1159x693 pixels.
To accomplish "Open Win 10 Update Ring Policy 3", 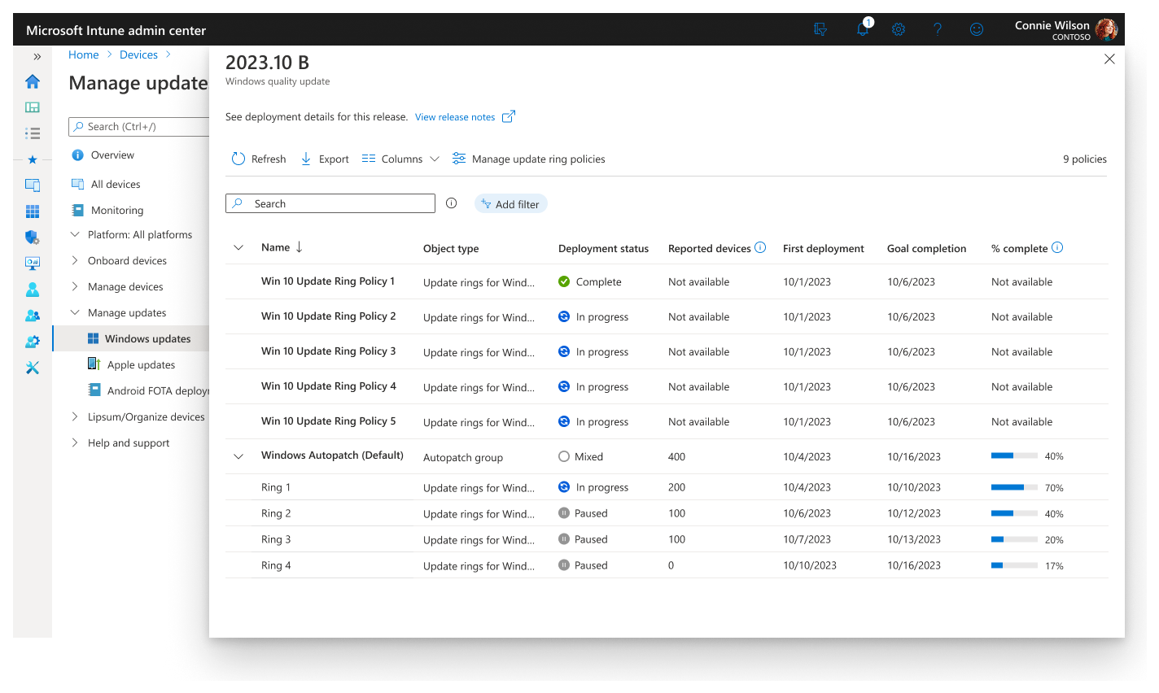I will tap(328, 351).
